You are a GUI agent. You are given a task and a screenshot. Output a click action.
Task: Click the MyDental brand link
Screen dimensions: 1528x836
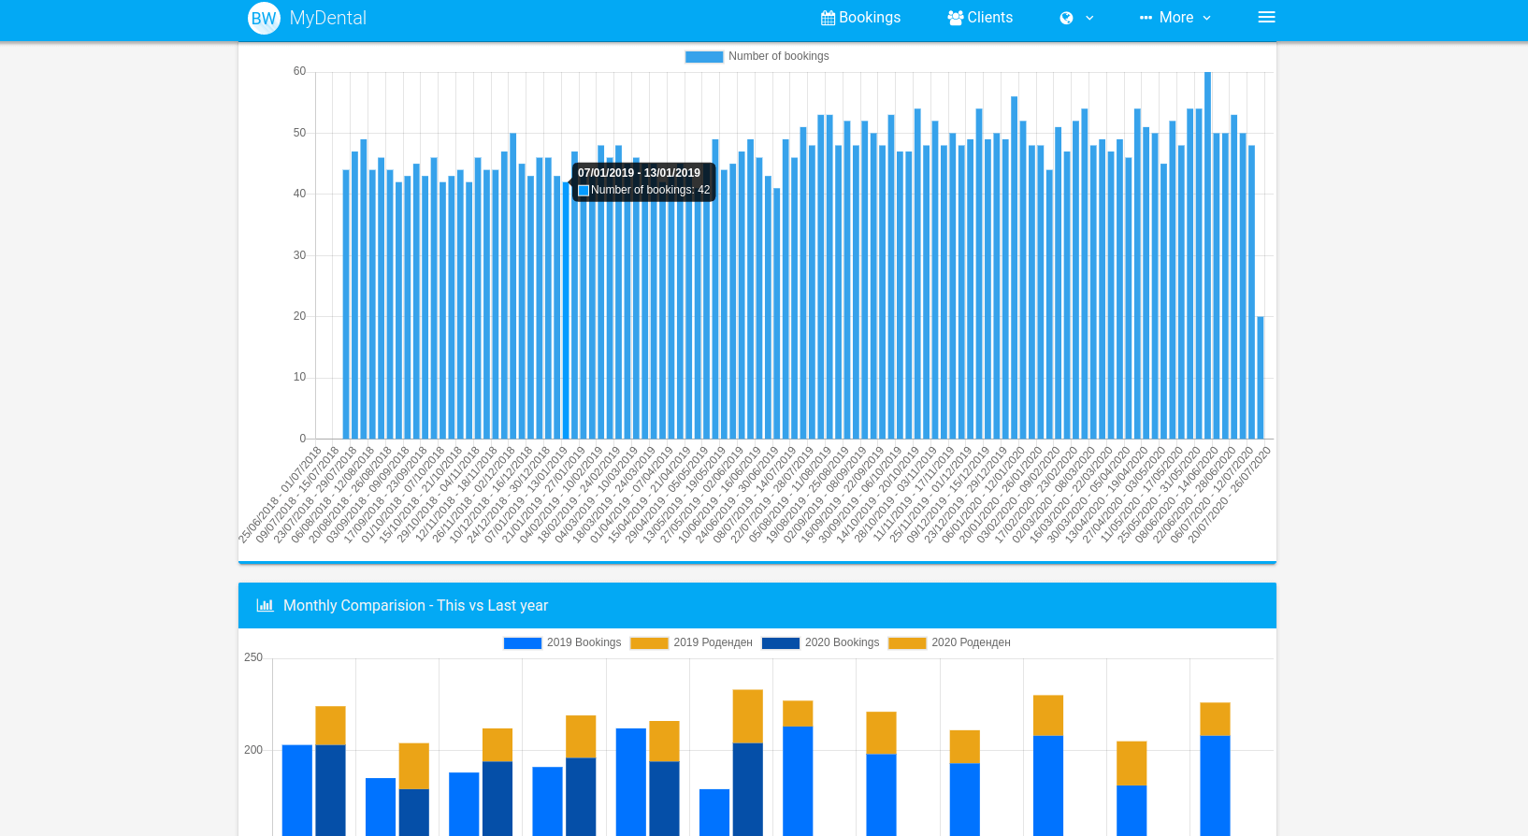point(327,18)
